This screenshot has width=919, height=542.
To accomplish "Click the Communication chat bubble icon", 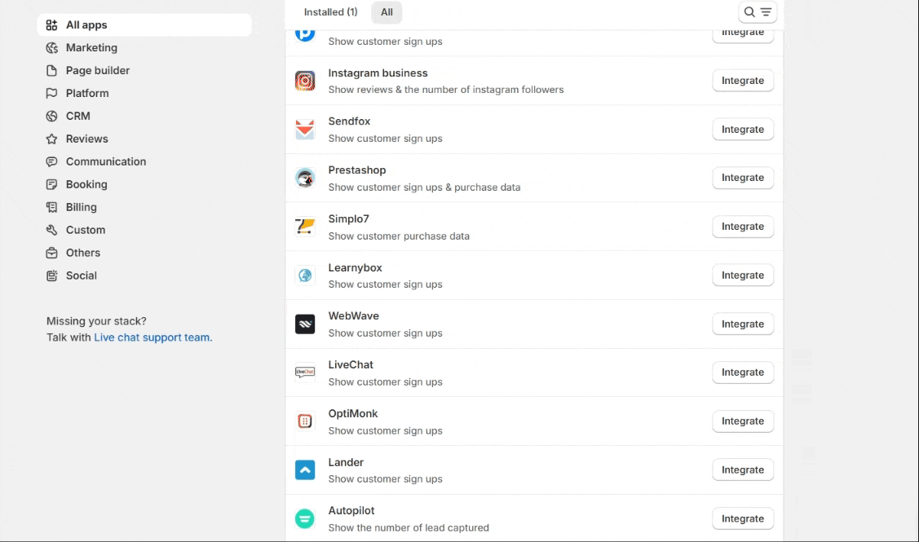I will point(51,161).
